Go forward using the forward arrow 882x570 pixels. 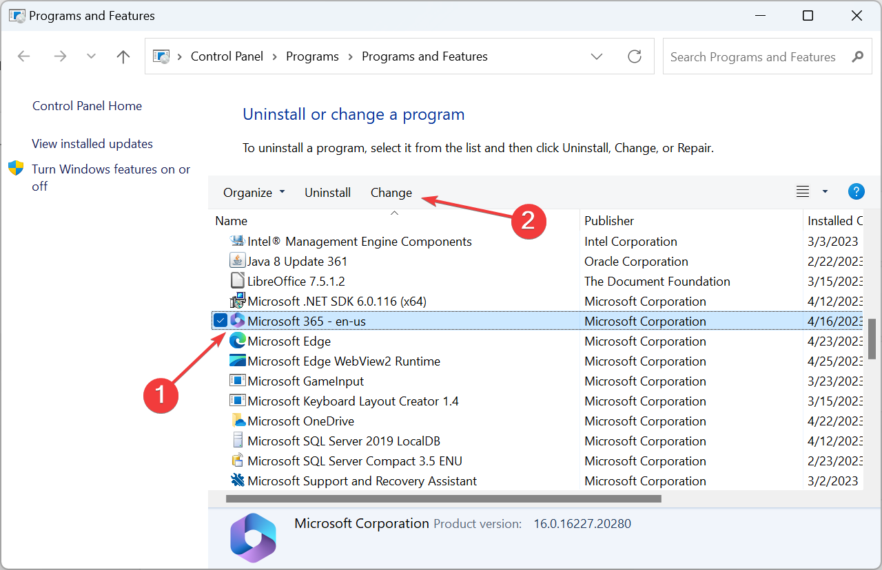click(60, 56)
